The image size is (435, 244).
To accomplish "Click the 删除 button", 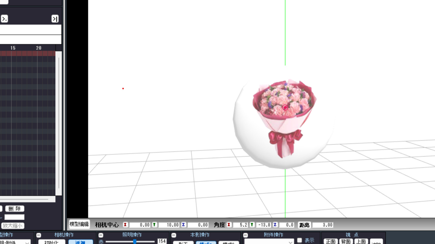I will (15, 208).
